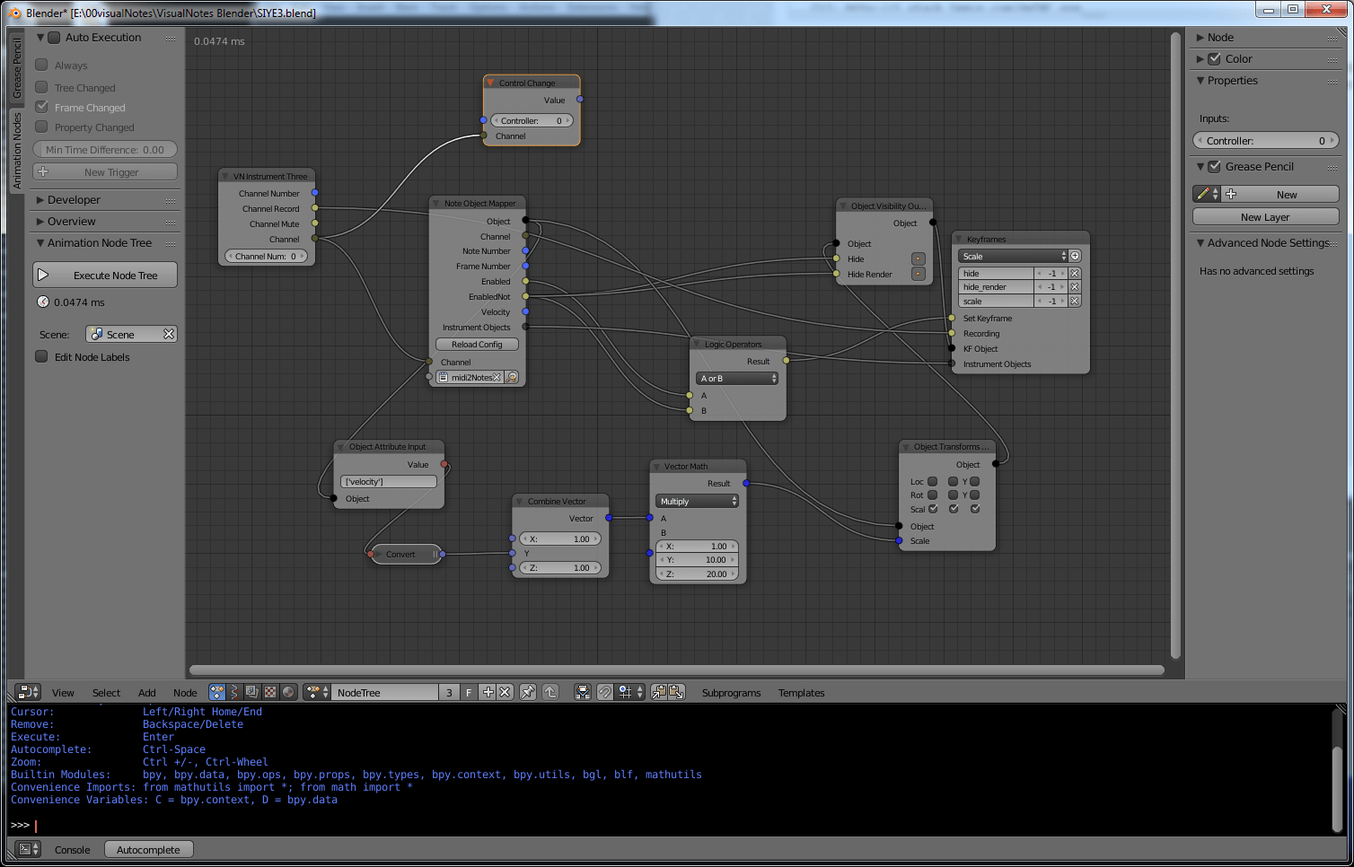Open the Node menu in the editor header
This screenshot has height=867, width=1354.
click(185, 692)
